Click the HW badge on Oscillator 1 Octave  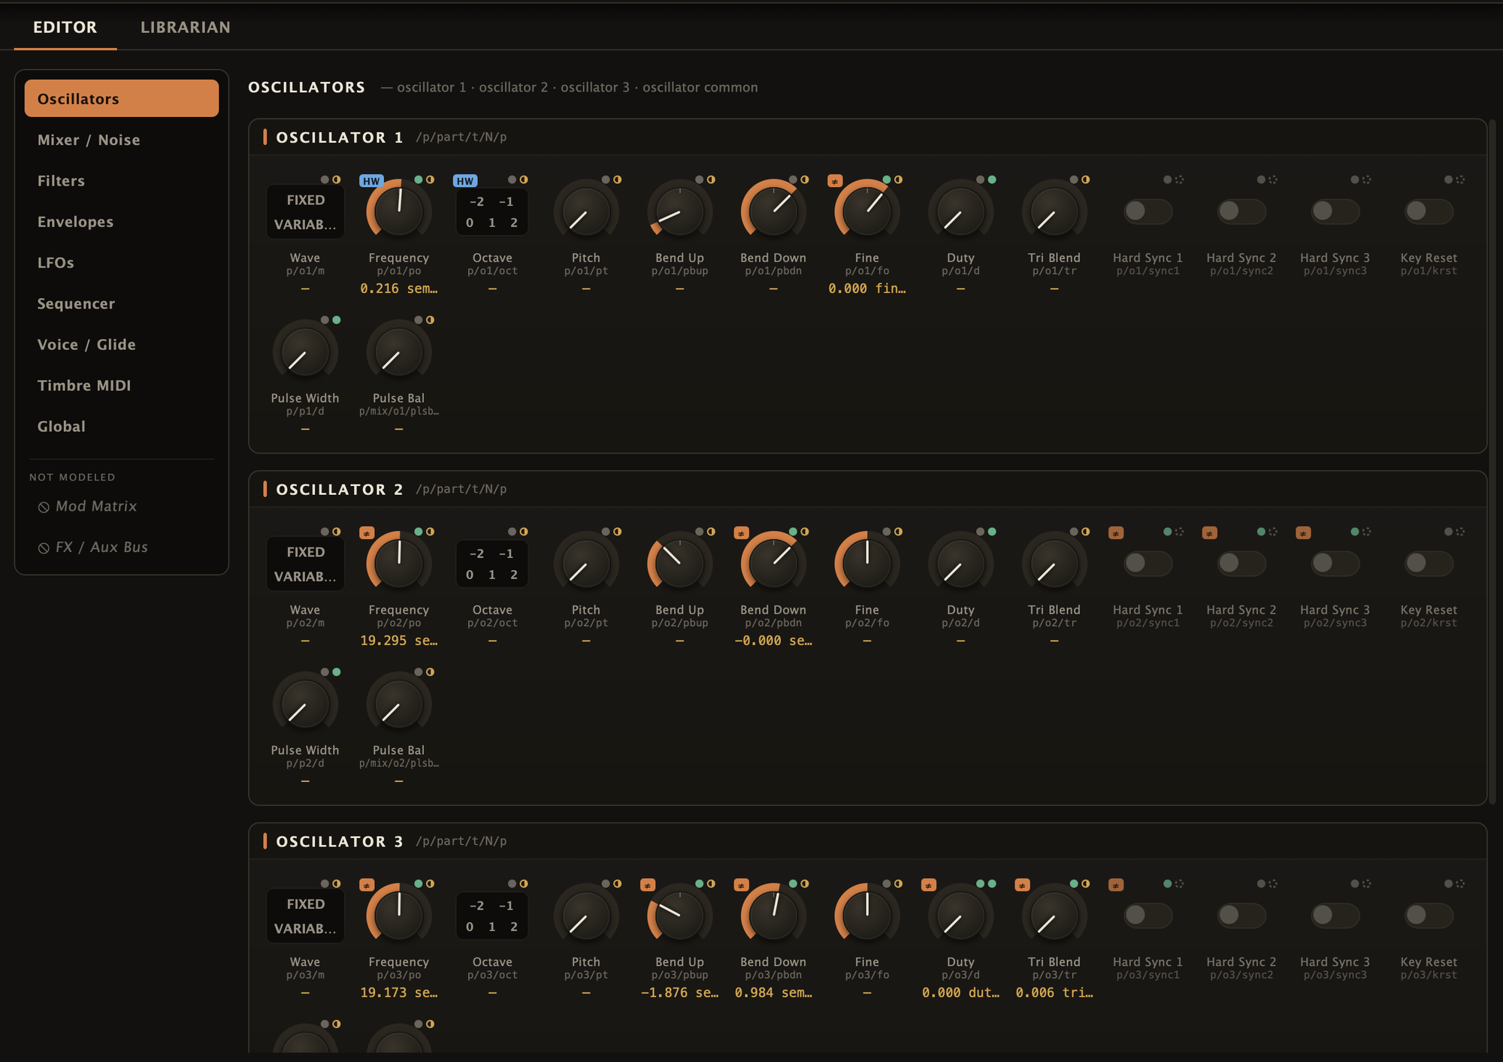click(465, 181)
